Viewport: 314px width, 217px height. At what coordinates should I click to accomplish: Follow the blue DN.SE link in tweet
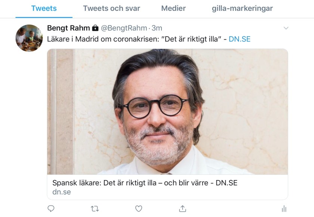(240, 39)
